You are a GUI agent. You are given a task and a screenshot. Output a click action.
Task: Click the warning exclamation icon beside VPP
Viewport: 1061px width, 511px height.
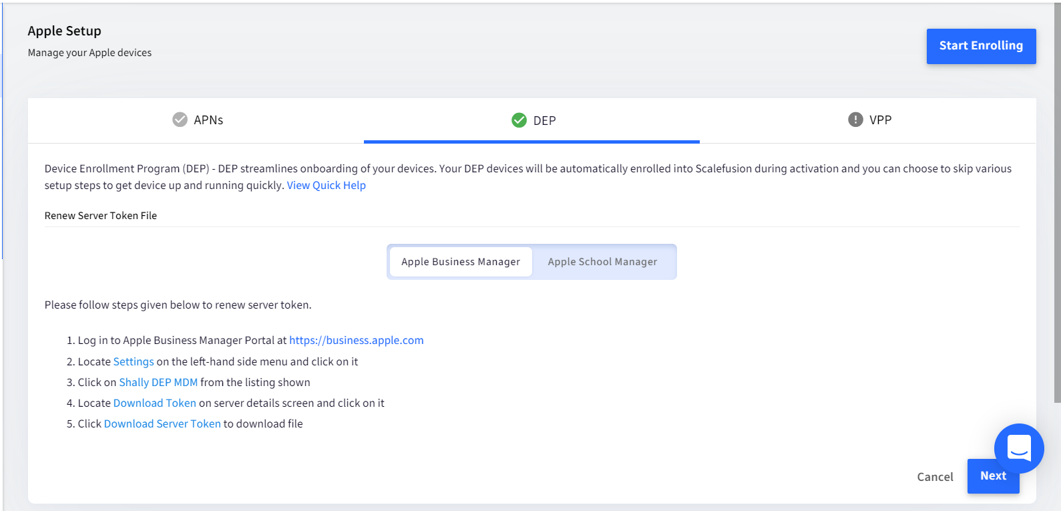[x=855, y=120]
